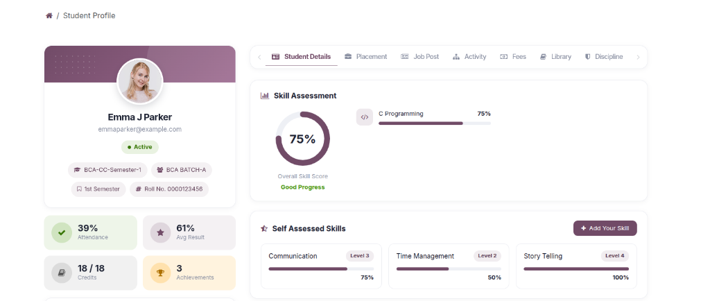Click the Placement briefcase icon

348,57
